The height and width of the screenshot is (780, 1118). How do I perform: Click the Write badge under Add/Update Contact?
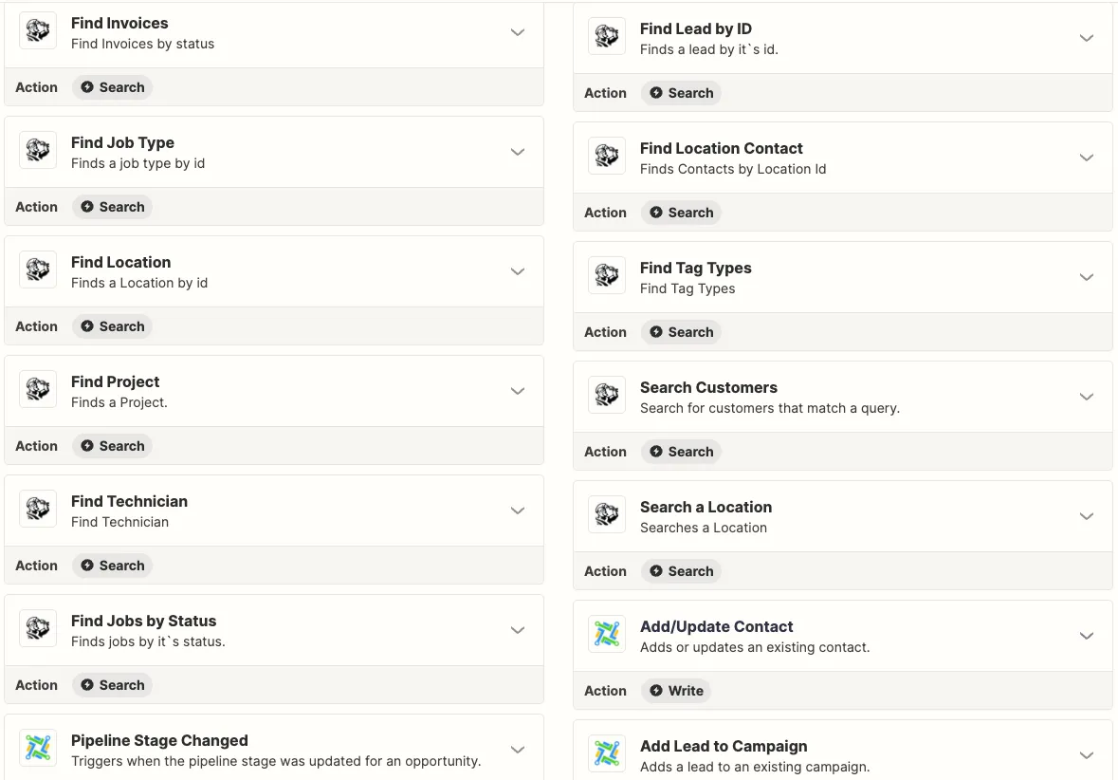tap(676, 691)
